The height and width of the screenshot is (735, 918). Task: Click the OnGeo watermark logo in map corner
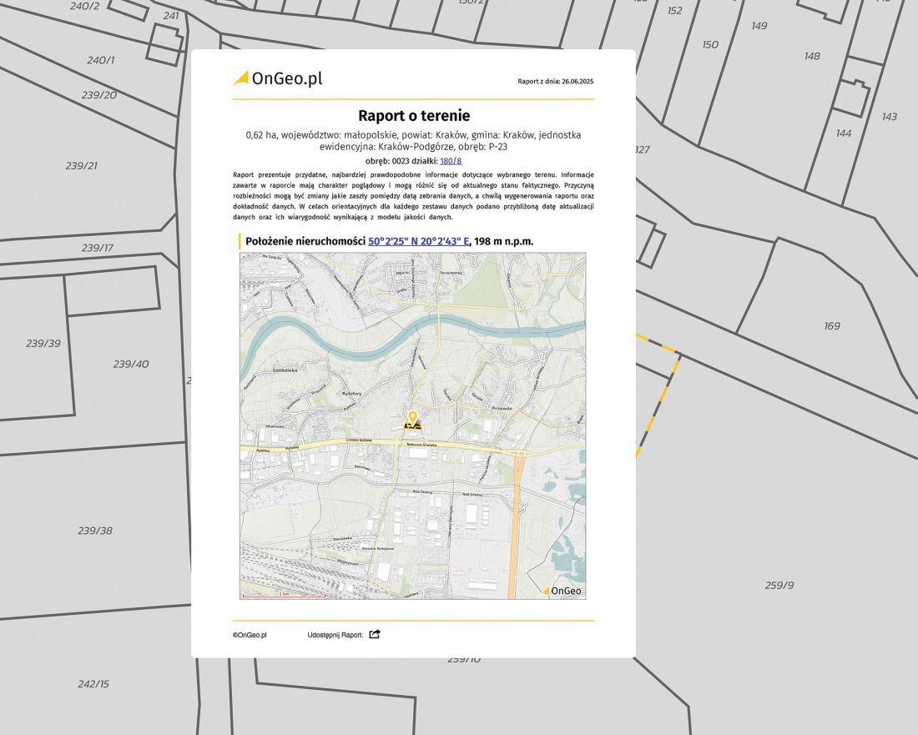[x=562, y=591]
